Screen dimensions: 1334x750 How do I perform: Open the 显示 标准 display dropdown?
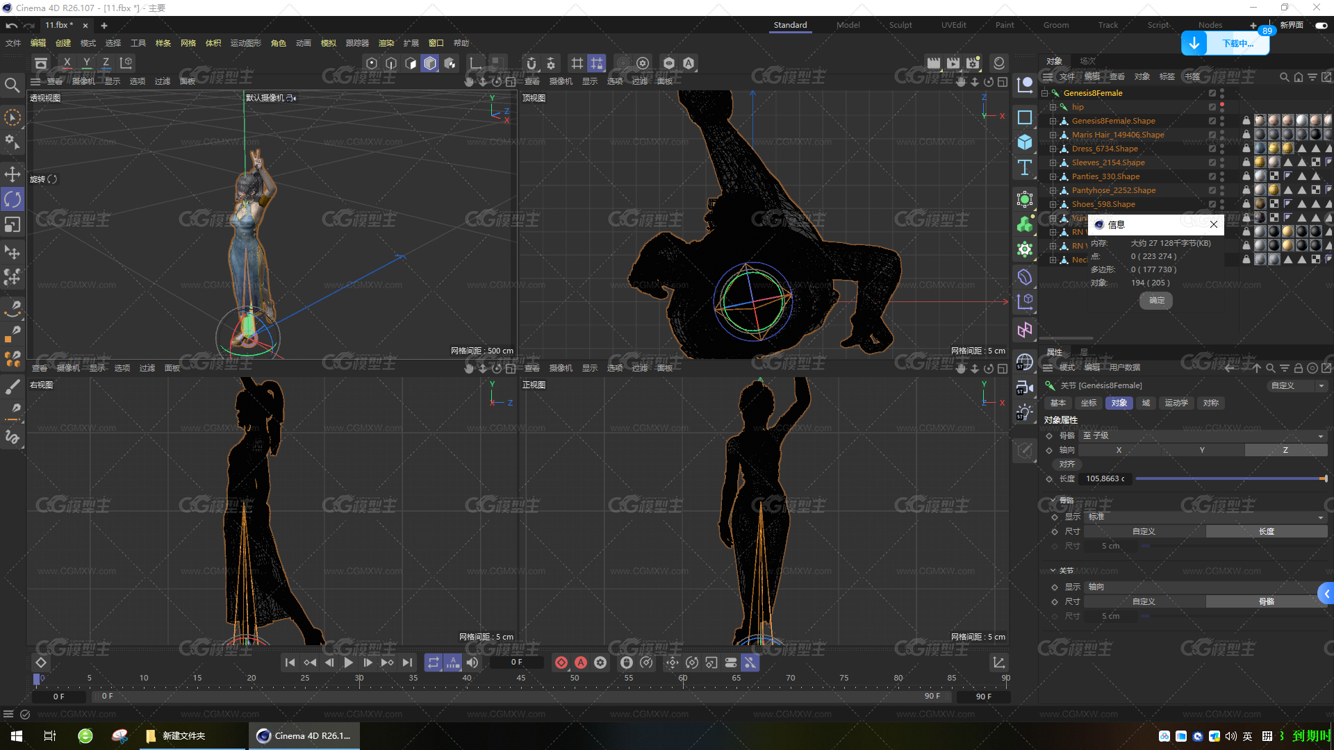click(1205, 517)
